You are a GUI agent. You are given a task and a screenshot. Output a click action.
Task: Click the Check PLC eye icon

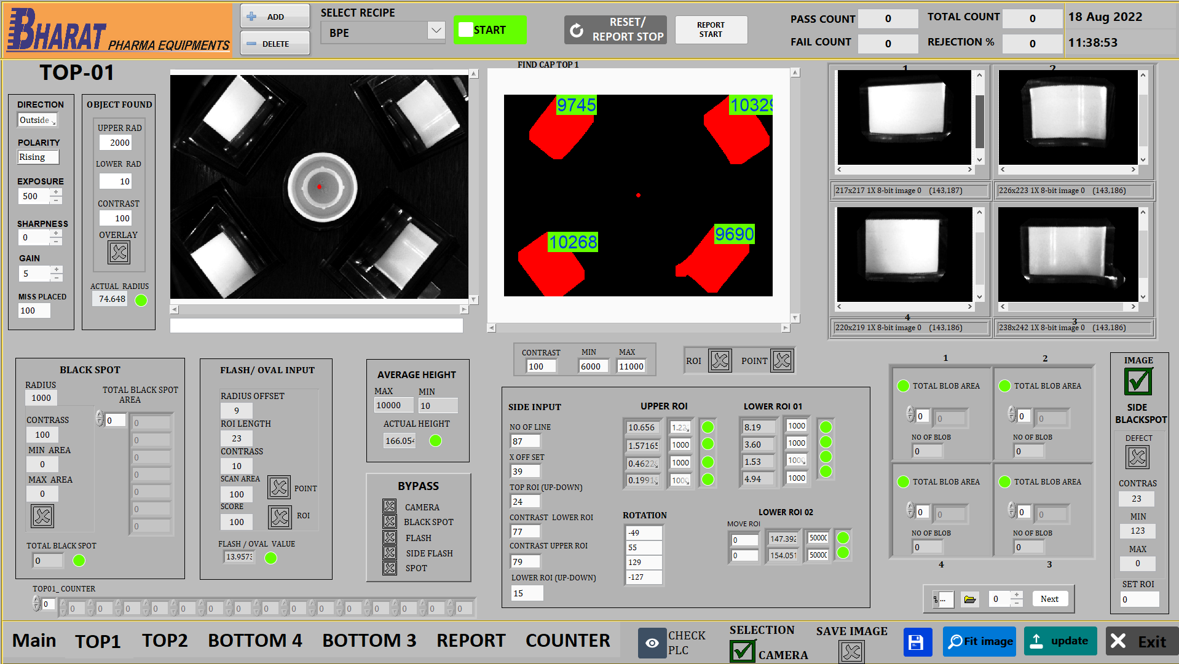point(652,643)
